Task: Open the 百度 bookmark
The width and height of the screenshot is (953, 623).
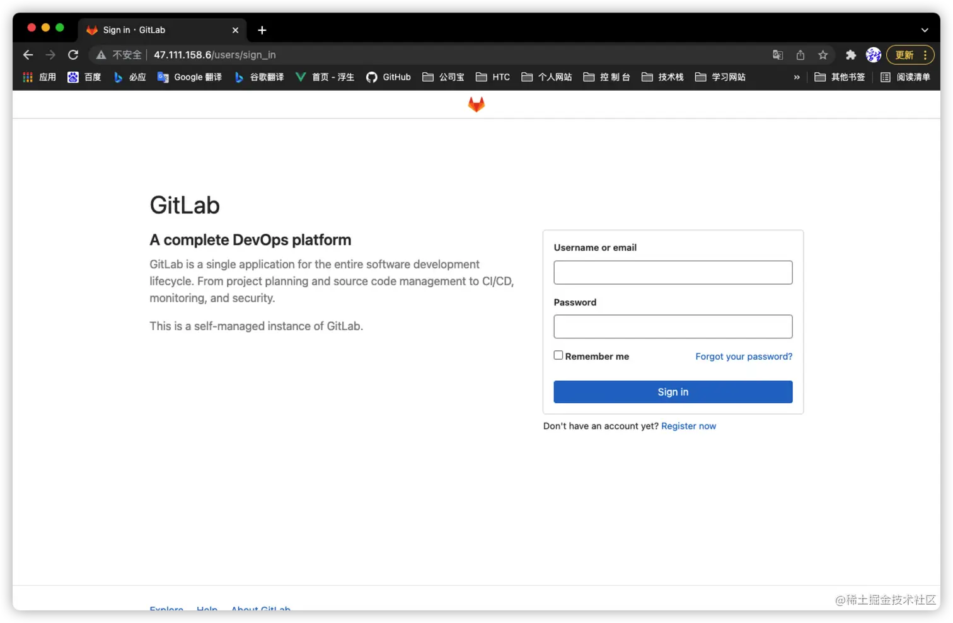Action: coord(84,77)
